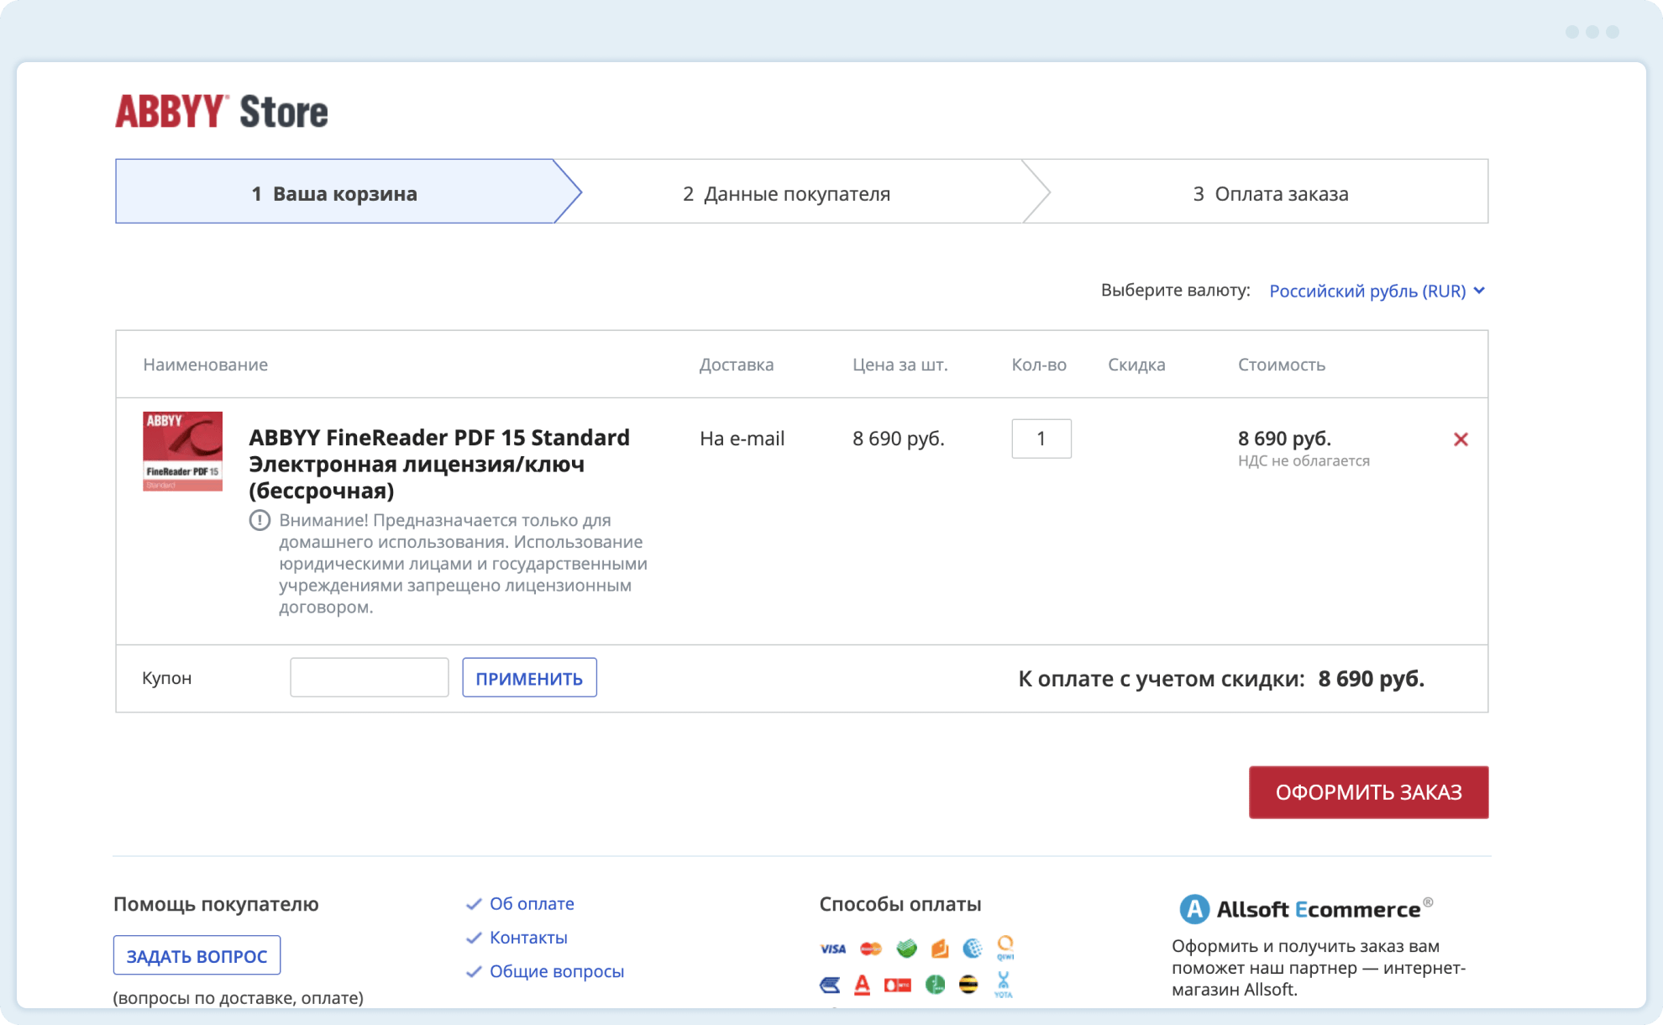Click the red Alfa-Bank logo icon

pyautogui.click(x=862, y=985)
